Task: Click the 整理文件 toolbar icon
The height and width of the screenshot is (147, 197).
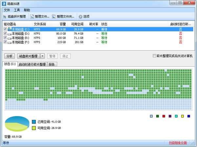Action: (32, 16)
